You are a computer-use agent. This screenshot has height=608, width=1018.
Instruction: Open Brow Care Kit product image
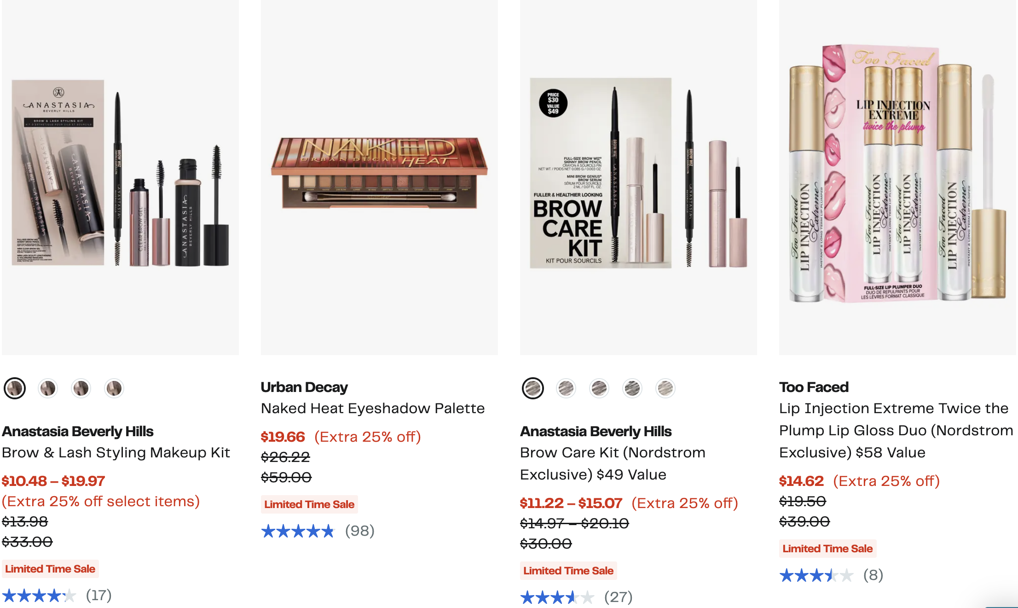pos(638,177)
